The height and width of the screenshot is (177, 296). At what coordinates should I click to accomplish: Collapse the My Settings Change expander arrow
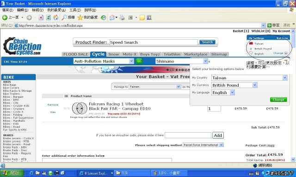pyautogui.click(x=286, y=53)
